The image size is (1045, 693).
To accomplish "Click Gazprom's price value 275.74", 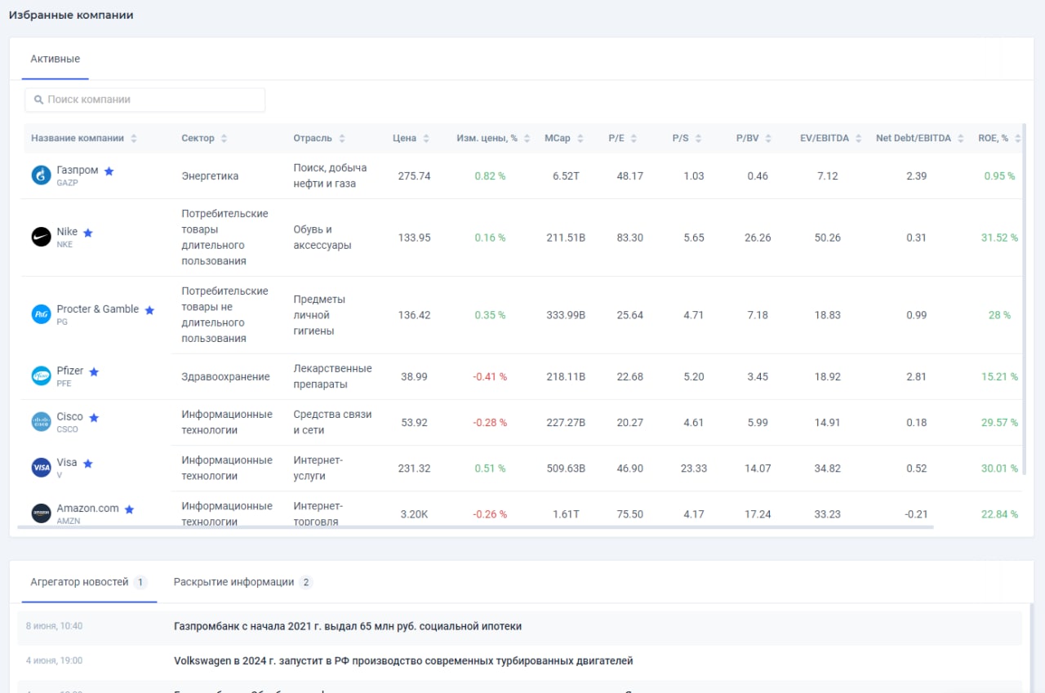I will click(415, 176).
